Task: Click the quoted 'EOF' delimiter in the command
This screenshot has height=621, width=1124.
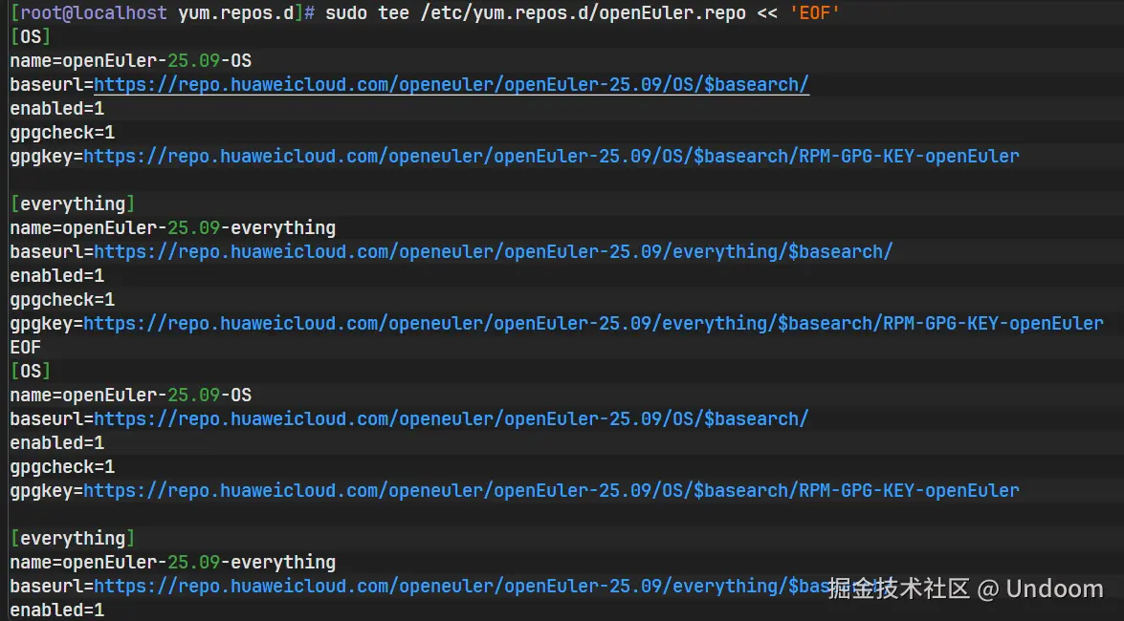Action: (814, 12)
